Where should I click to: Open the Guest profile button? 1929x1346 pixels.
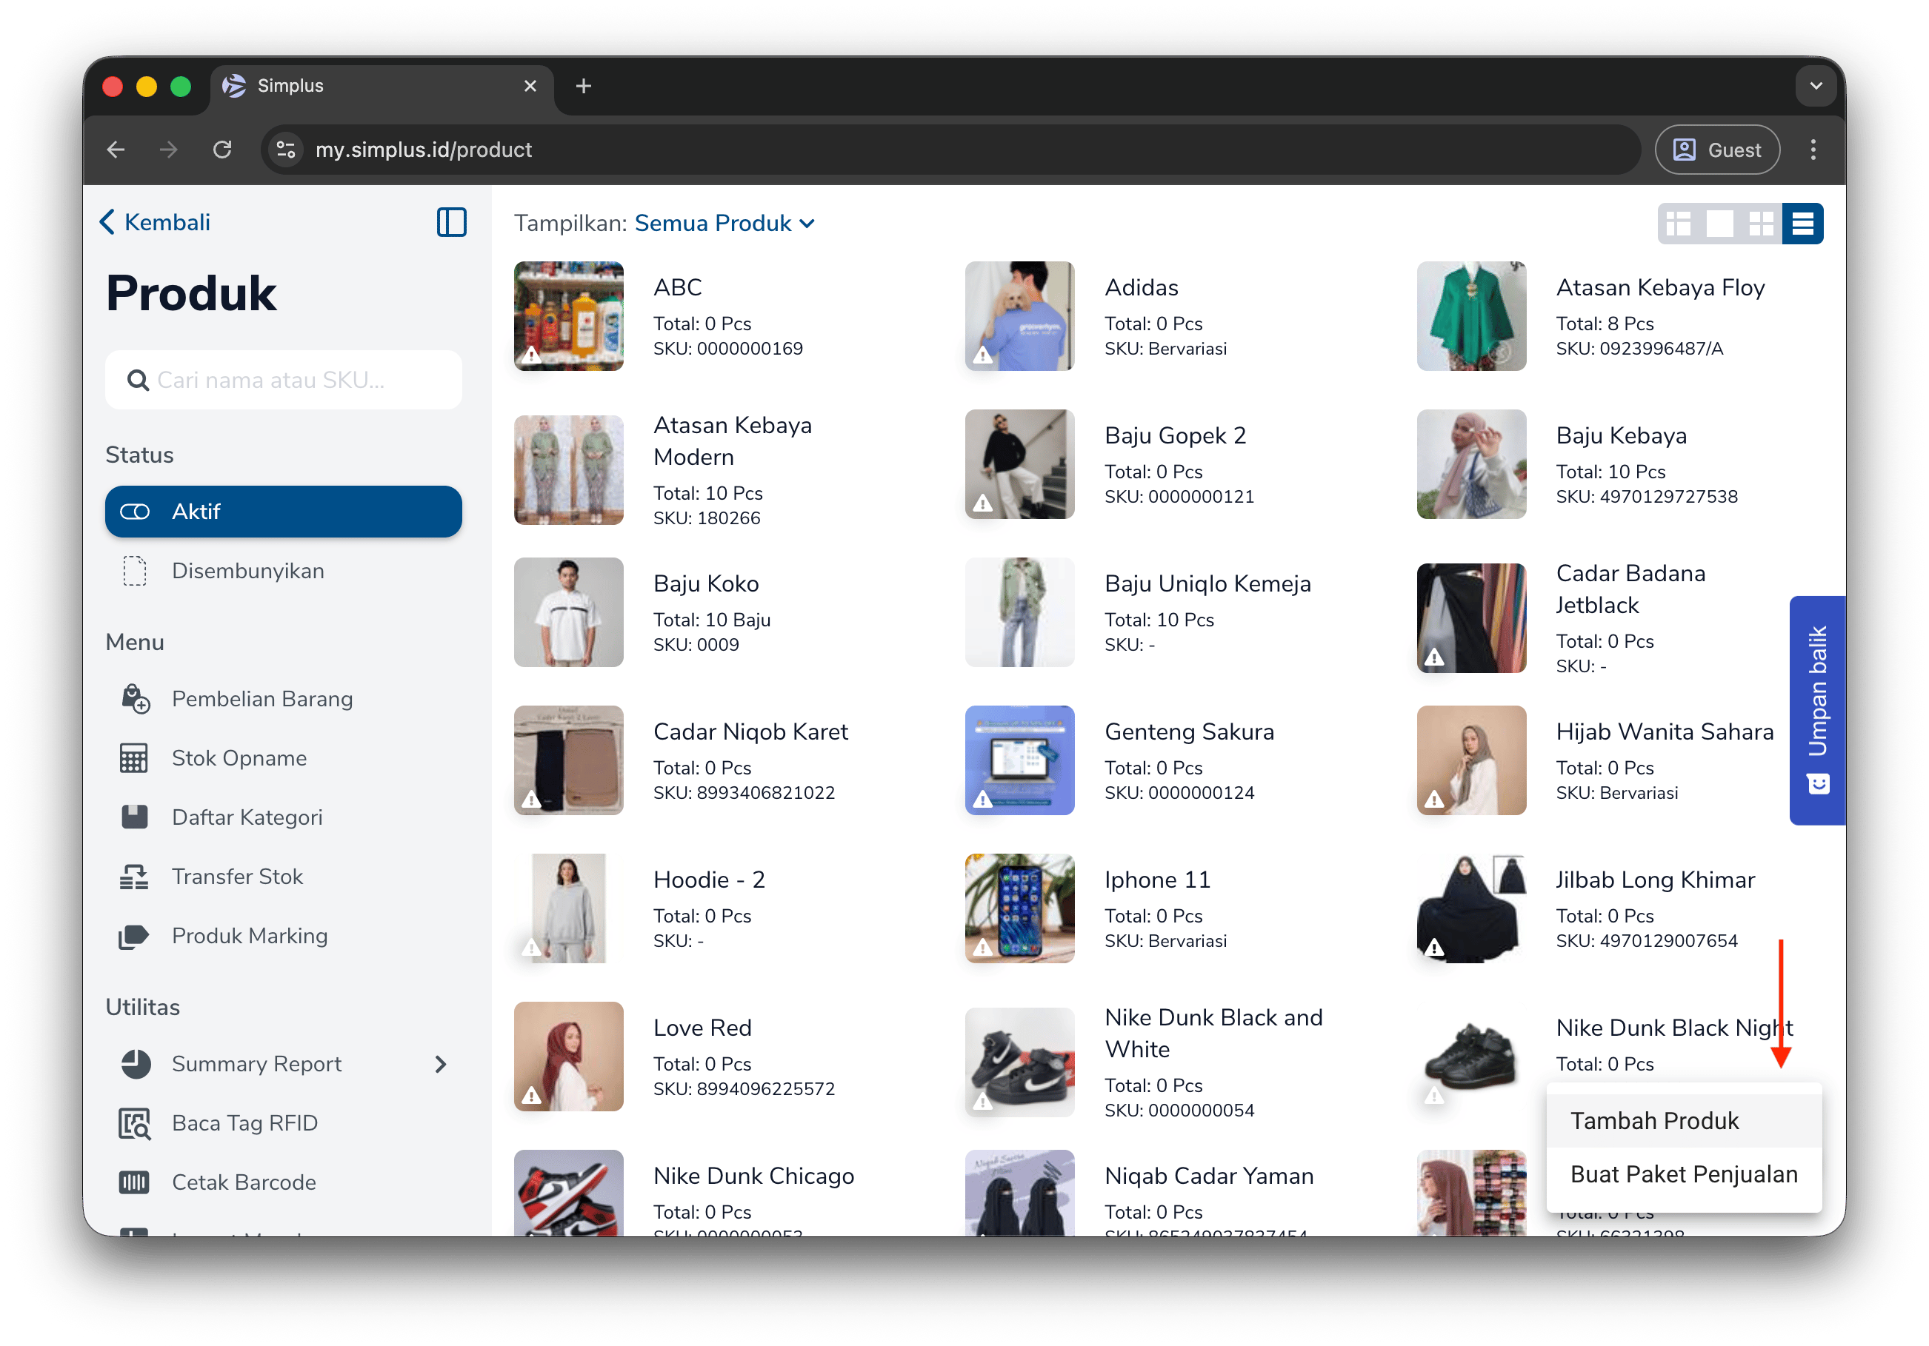click(1716, 150)
